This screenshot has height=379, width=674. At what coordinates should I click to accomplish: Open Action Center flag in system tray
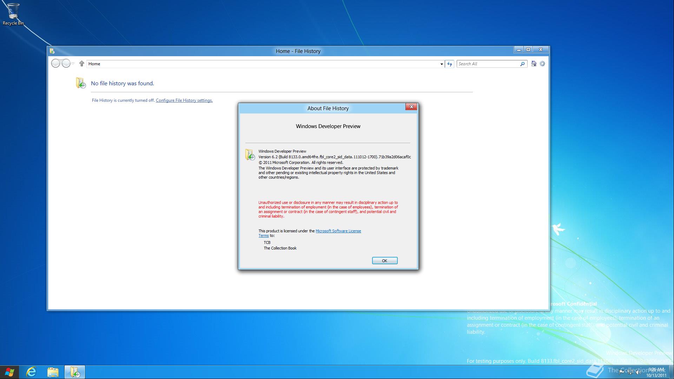click(622, 372)
